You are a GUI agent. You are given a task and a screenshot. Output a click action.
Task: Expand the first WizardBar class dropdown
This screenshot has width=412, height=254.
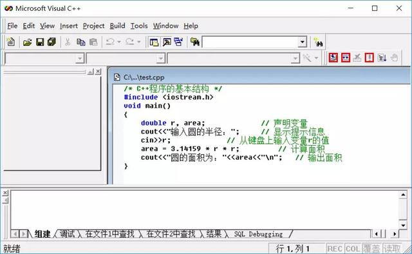tap(79, 58)
